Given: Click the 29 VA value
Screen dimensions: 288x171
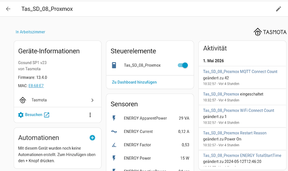Looking at the screenshot, I should pos(184,118).
